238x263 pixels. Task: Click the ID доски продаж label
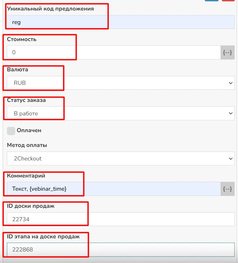31,206
